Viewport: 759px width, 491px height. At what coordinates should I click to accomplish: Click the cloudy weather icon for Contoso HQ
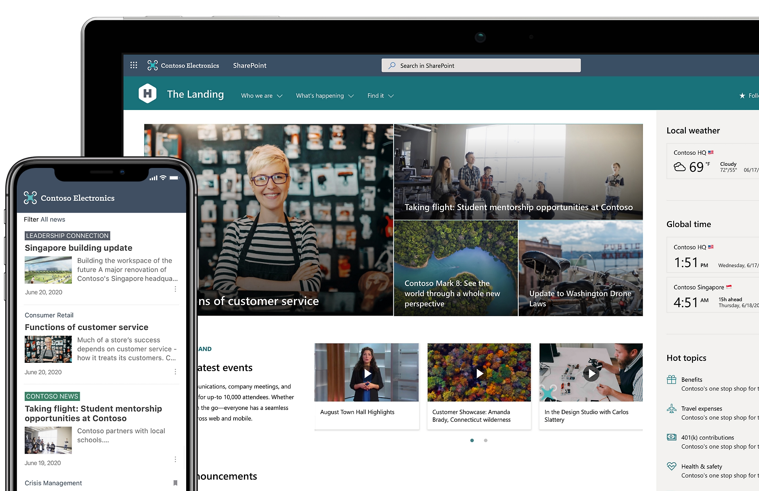(680, 167)
